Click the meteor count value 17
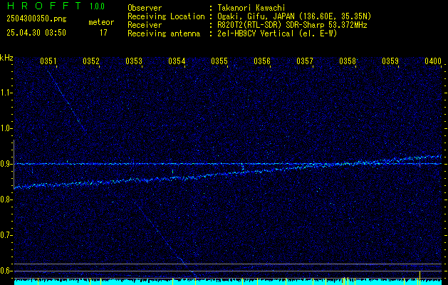This screenshot has height=285, width=448. point(103,33)
